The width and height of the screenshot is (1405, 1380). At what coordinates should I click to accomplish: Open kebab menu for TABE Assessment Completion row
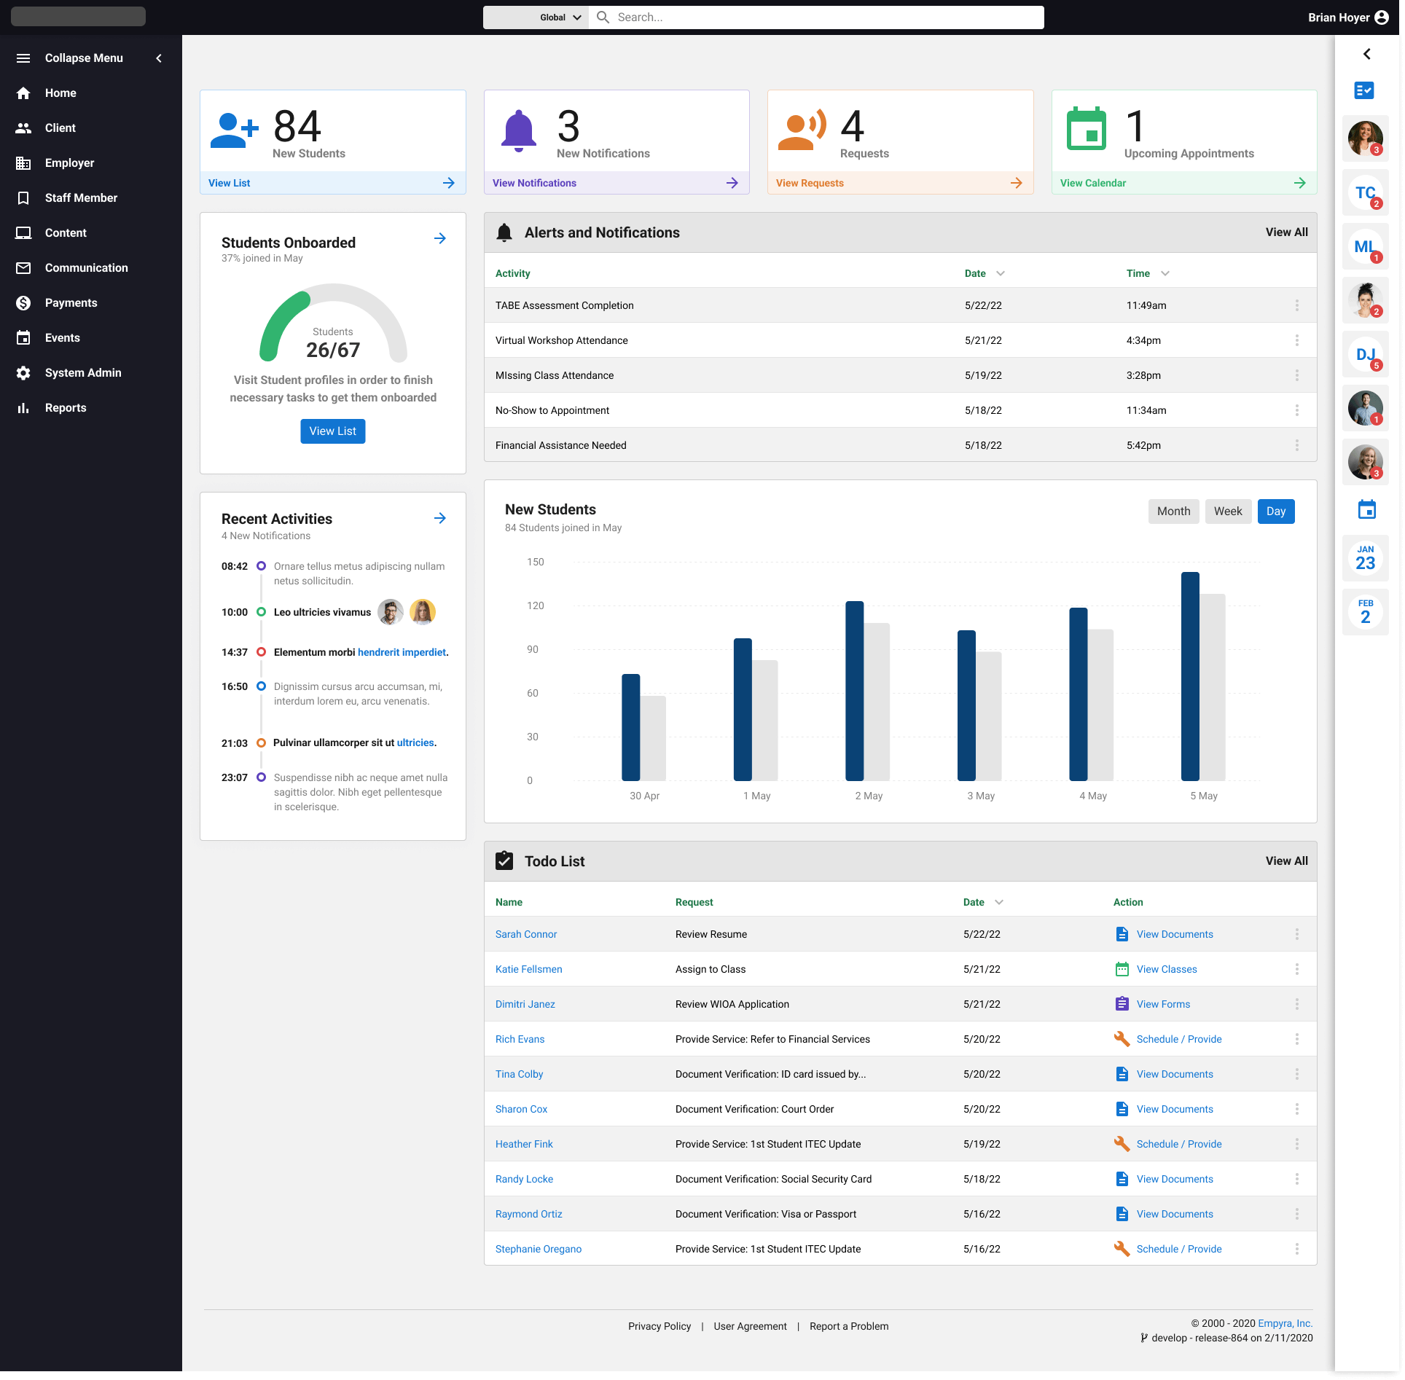click(x=1296, y=305)
